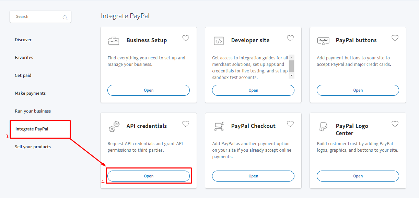
Task: Favorite the PayPal Checkout card
Action: [290, 124]
